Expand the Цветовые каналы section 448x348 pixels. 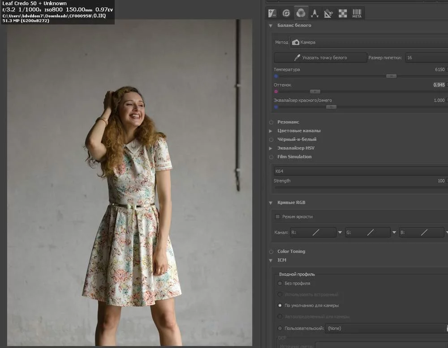pyautogui.click(x=271, y=131)
